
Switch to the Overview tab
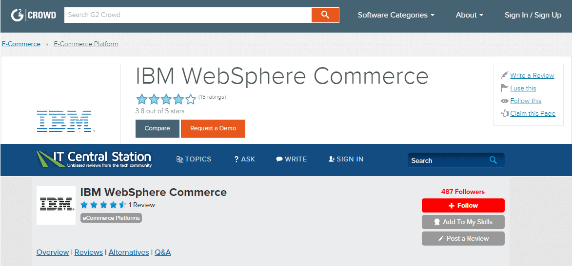click(x=53, y=252)
